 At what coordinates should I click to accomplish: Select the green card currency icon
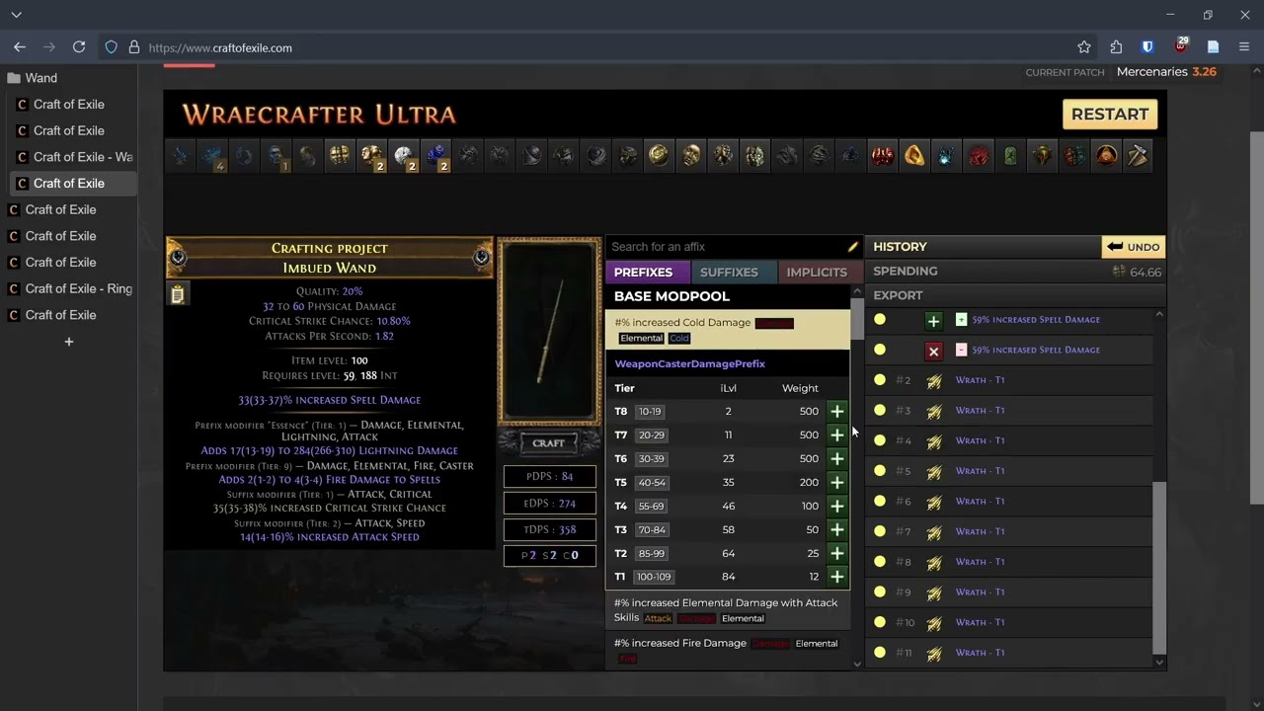tap(1010, 155)
